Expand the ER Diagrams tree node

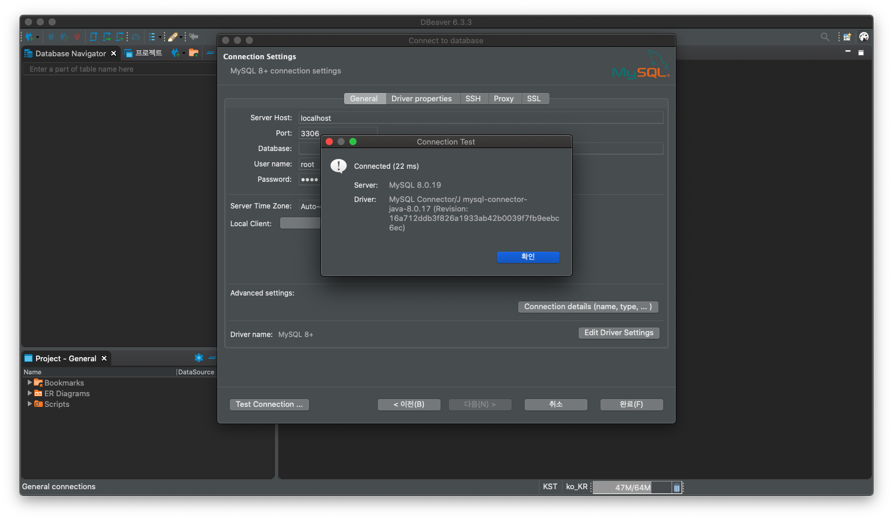click(x=30, y=393)
